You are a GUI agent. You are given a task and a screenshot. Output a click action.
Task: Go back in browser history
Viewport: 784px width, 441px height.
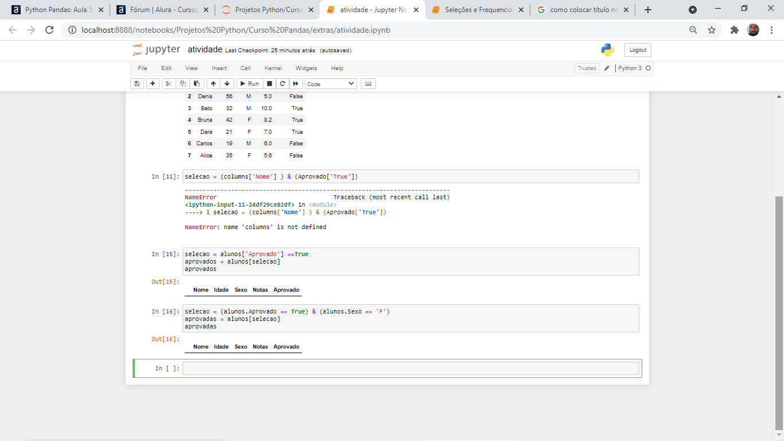pyautogui.click(x=13, y=30)
